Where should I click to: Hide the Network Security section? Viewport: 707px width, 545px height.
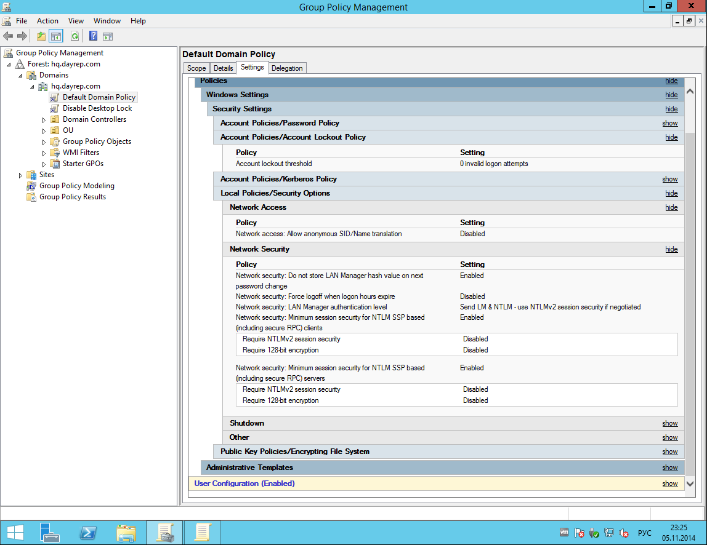point(671,249)
